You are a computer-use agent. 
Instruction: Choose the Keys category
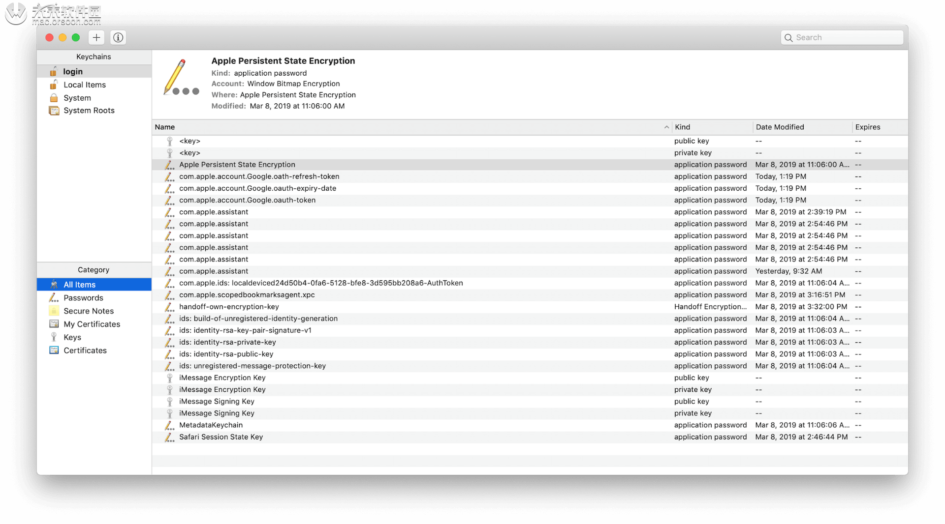[x=94, y=337]
